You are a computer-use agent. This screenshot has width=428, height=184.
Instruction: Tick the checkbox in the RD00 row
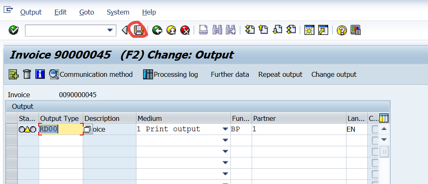pos(375,129)
